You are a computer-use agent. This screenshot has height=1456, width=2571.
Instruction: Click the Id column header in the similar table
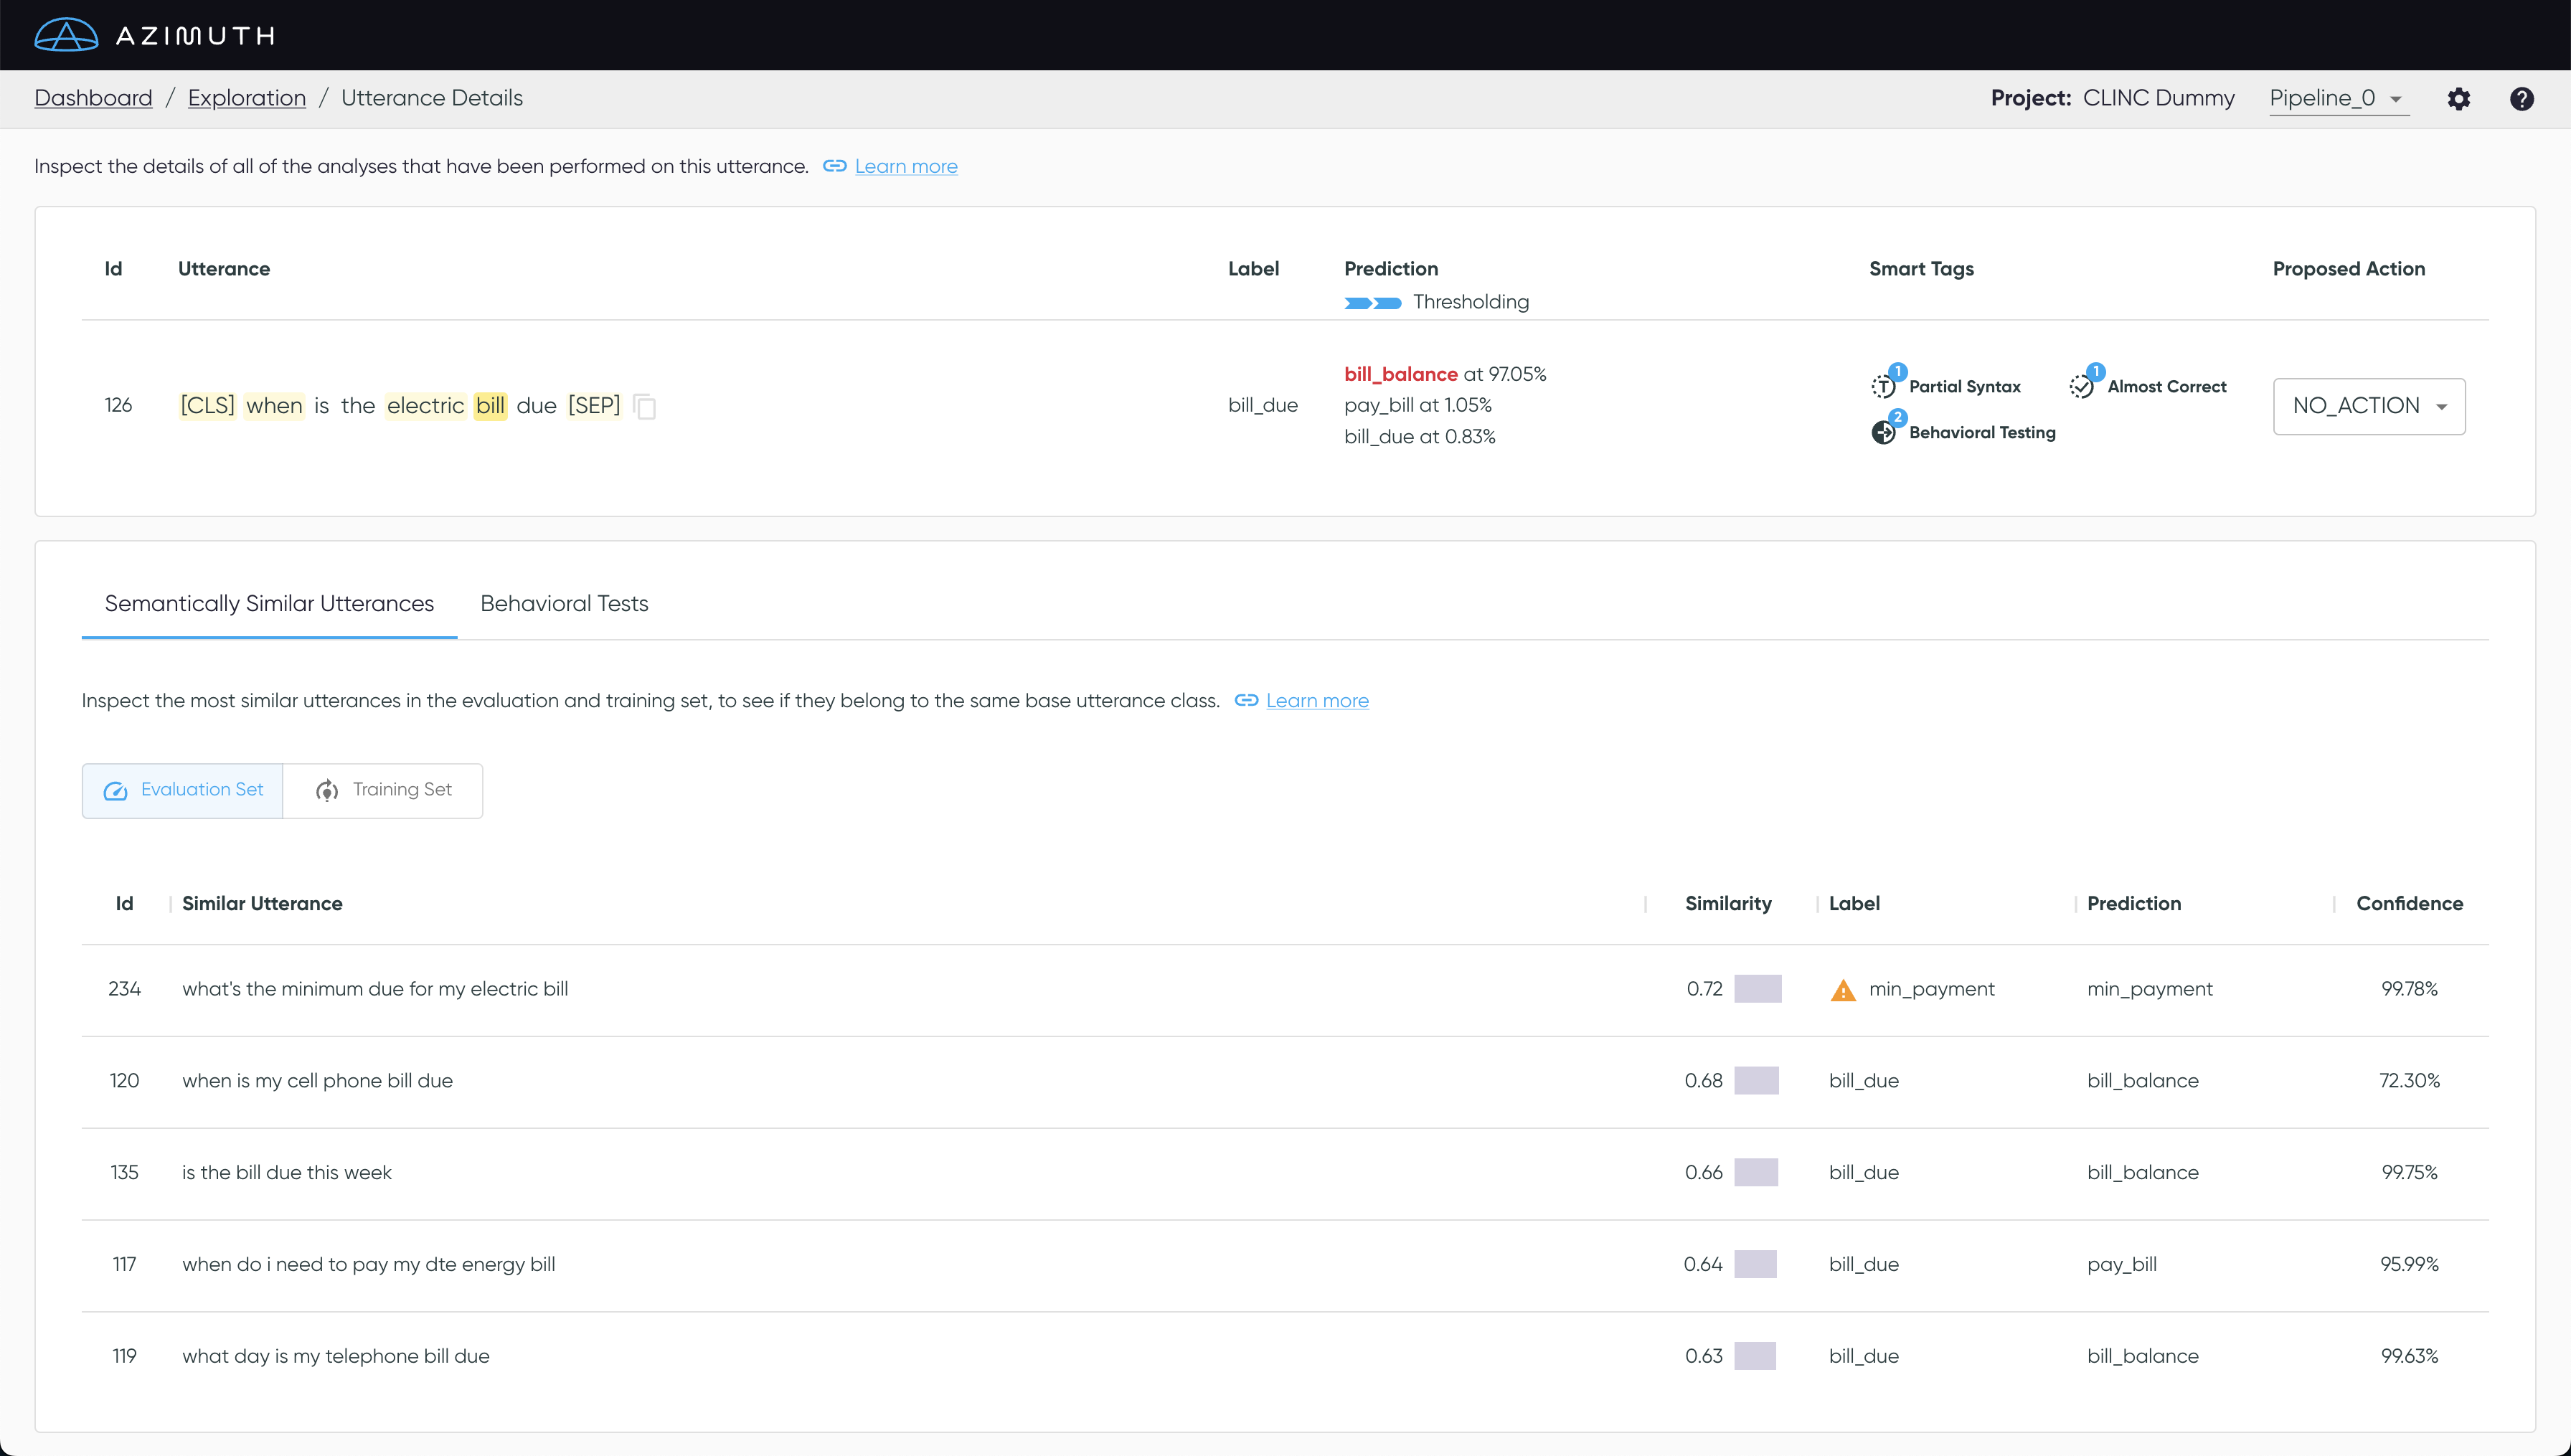124,903
